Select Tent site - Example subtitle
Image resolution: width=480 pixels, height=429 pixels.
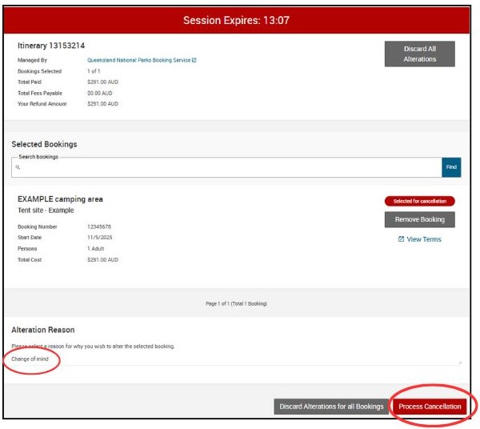[46, 210]
